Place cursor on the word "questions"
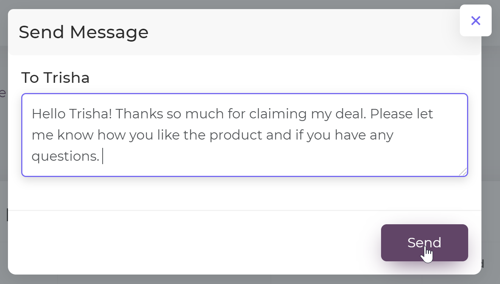This screenshot has height=284, width=500. point(64,156)
